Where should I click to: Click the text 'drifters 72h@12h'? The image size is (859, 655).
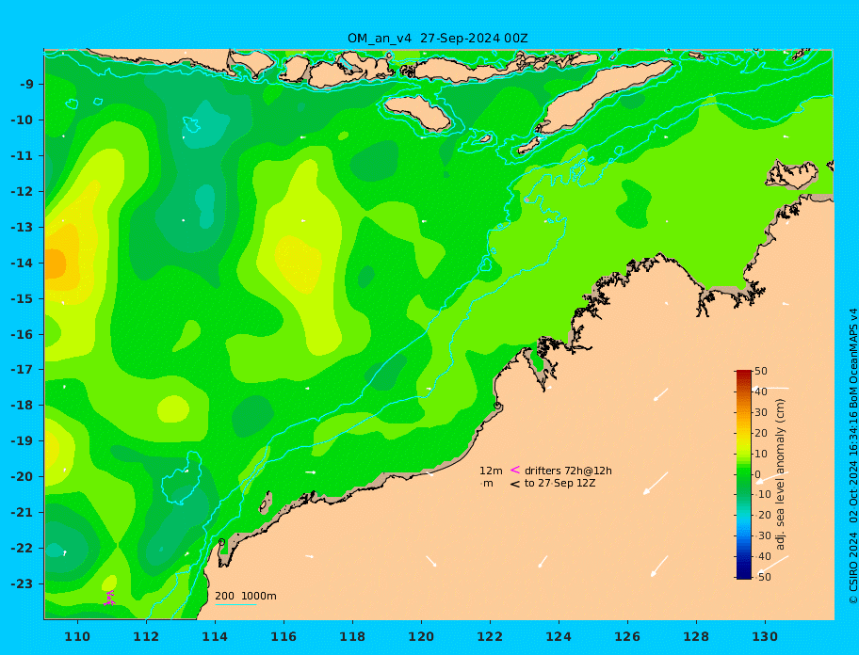pyautogui.click(x=568, y=471)
